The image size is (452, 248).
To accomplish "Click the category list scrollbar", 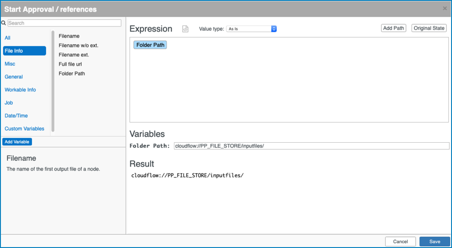I will 53,81.
